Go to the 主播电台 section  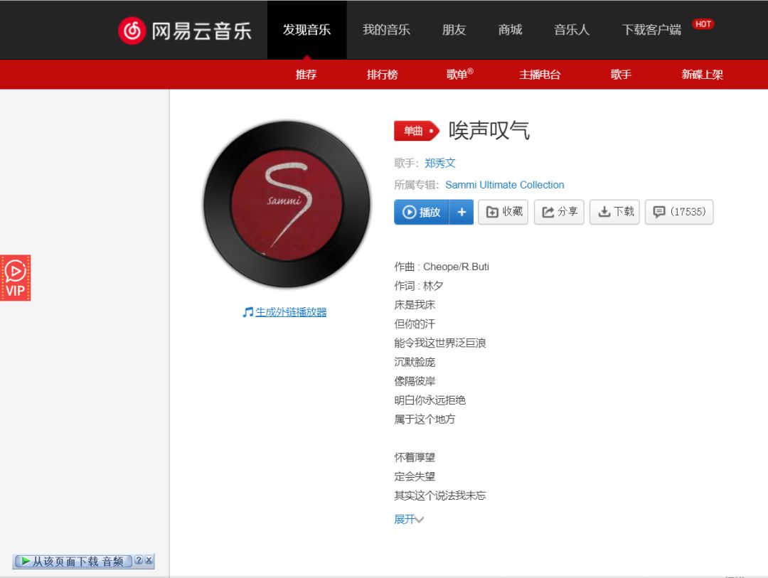click(x=541, y=74)
